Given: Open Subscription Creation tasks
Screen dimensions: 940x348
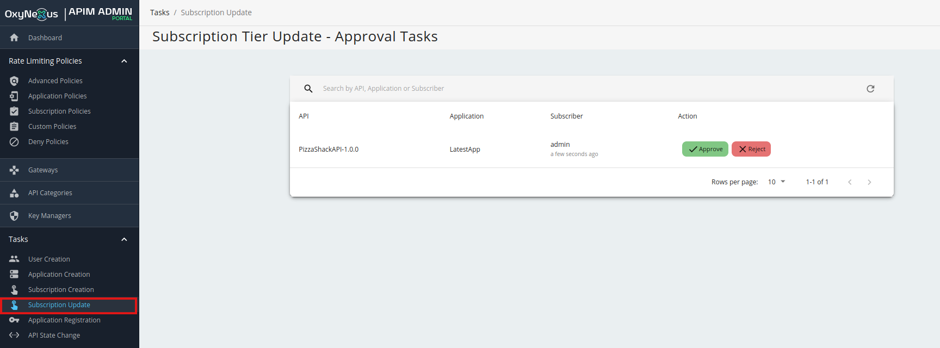Looking at the screenshot, I should 69,289.
